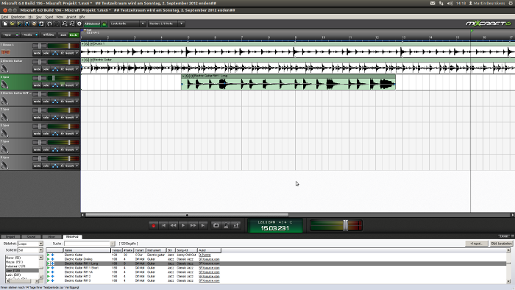Add Electric Guitar Riff 1A loop with plus icon
Viewport: 515px width, 290px height.
coord(52,272)
